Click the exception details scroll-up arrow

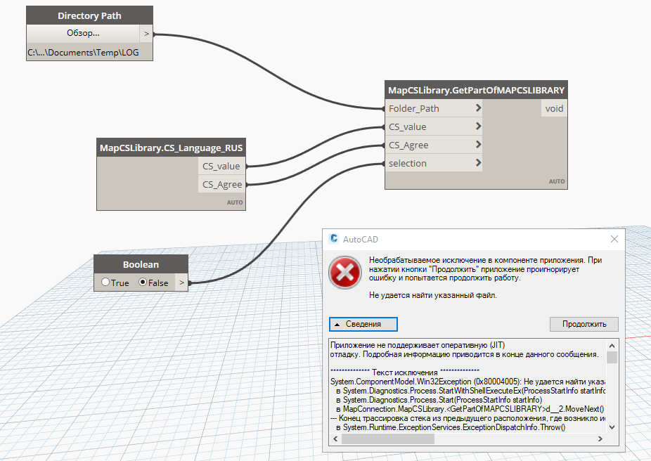click(x=612, y=346)
